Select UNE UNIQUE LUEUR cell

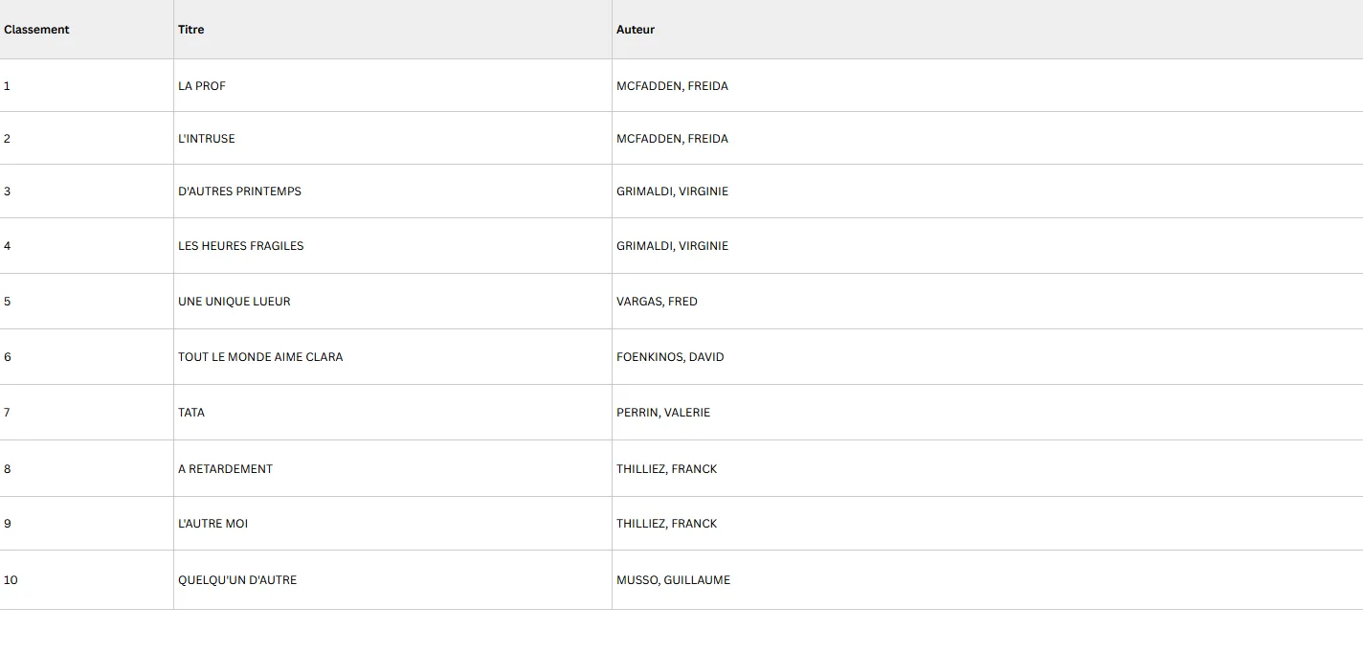coord(392,302)
